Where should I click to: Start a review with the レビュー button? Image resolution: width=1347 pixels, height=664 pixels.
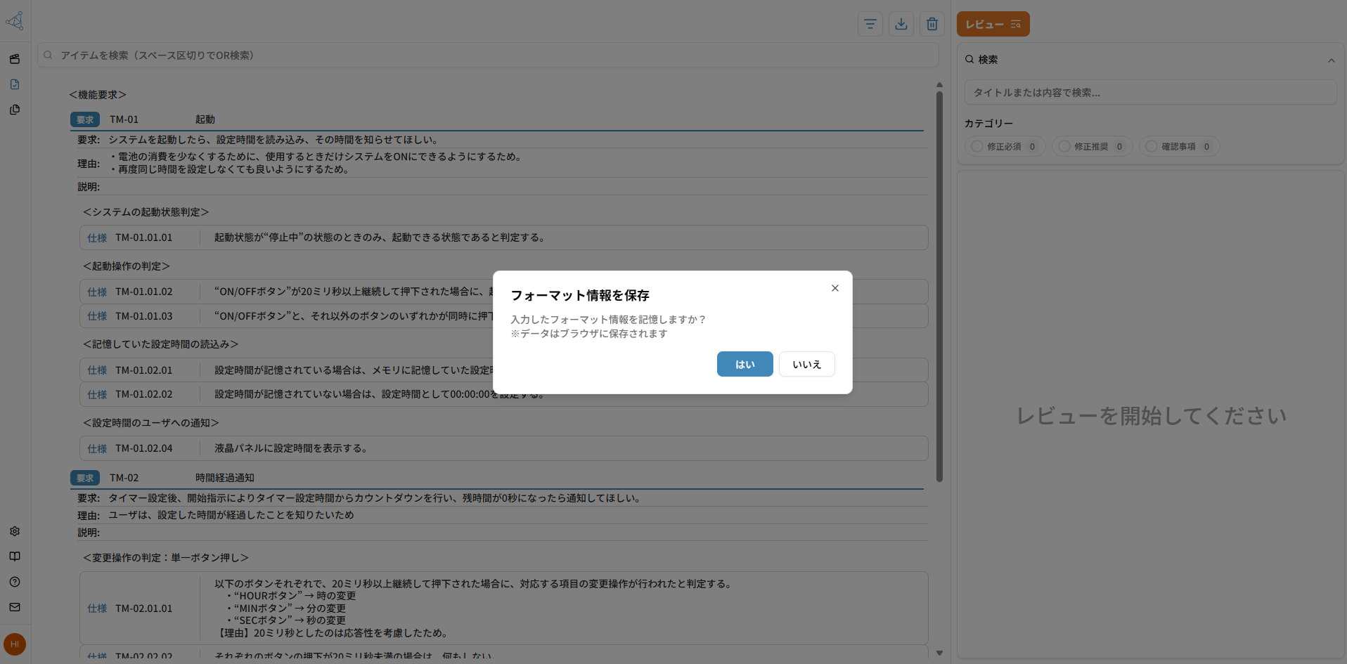pos(993,23)
